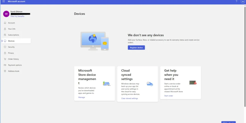Click the Microsoft account header title
This screenshot has width=246, height=123.
(x=16, y=1)
